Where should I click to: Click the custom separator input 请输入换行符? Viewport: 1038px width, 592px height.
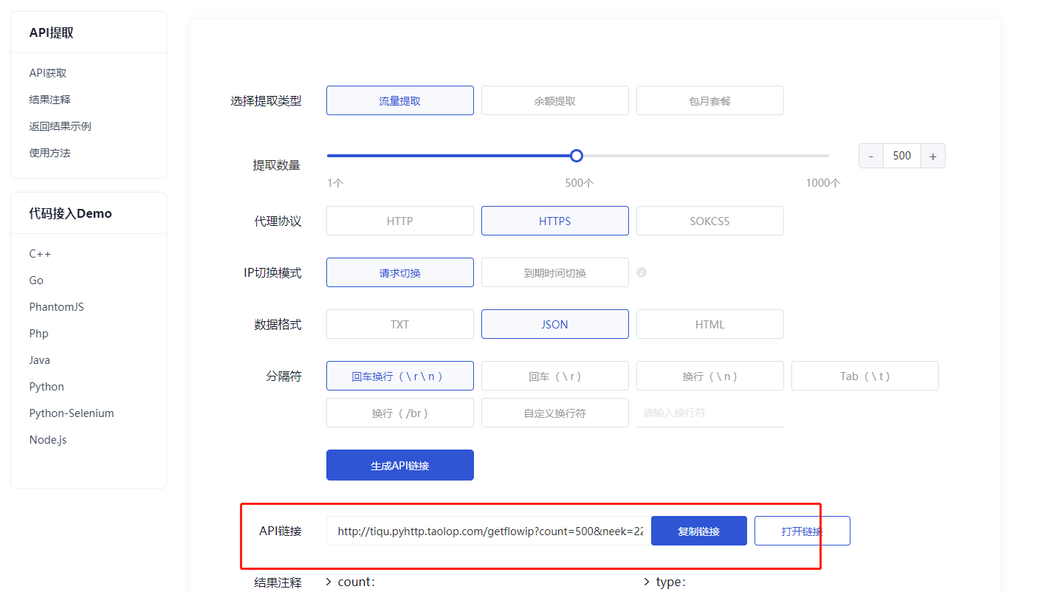(710, 413)
